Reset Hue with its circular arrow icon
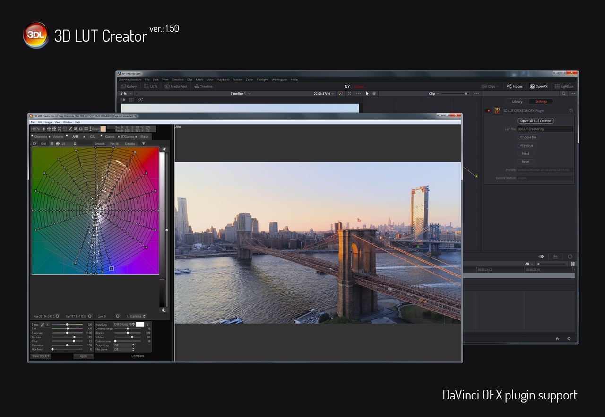The height and width of the screenshot is (417, 605). [57, 316]
